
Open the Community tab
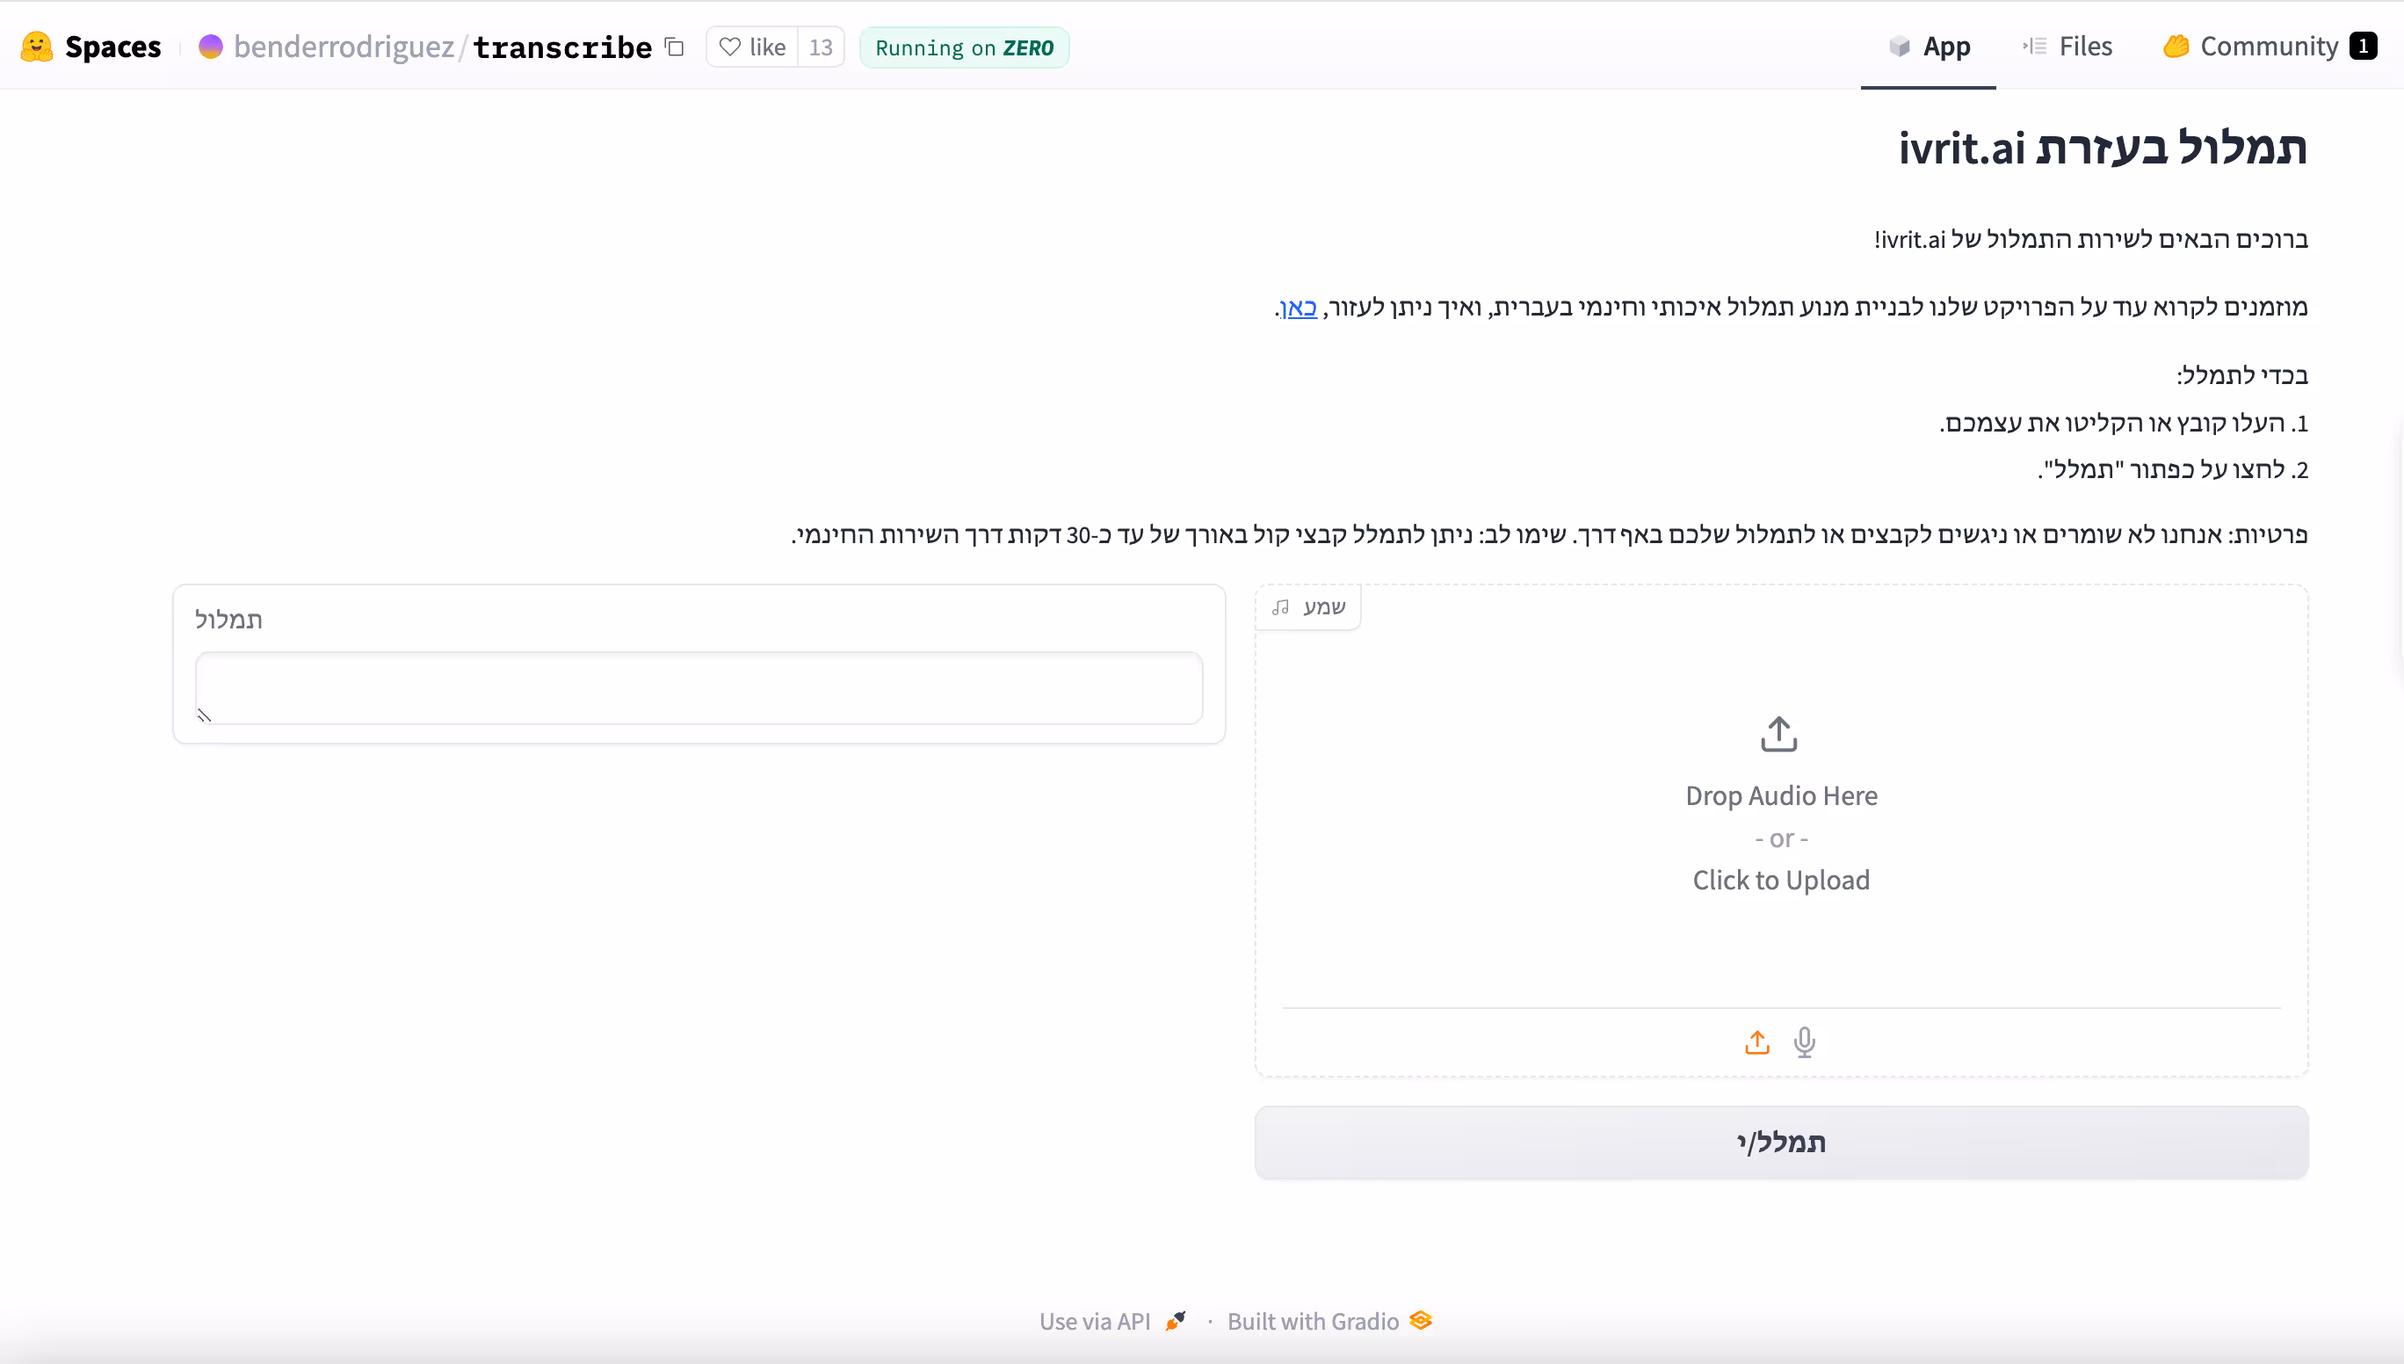click(x=2270, y=46)
